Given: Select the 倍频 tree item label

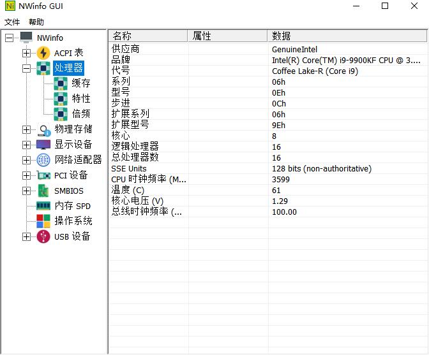Looking at the screenshot, I should [81, 114].
